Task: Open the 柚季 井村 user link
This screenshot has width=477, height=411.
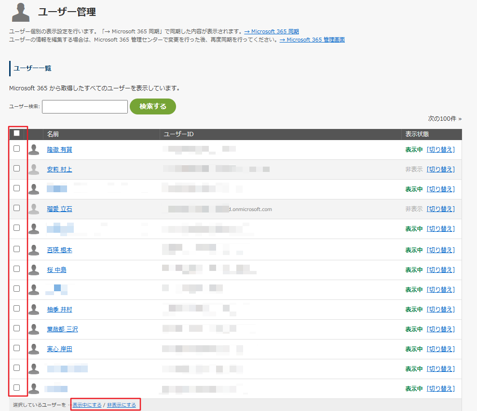Action: tap(60, 310)
